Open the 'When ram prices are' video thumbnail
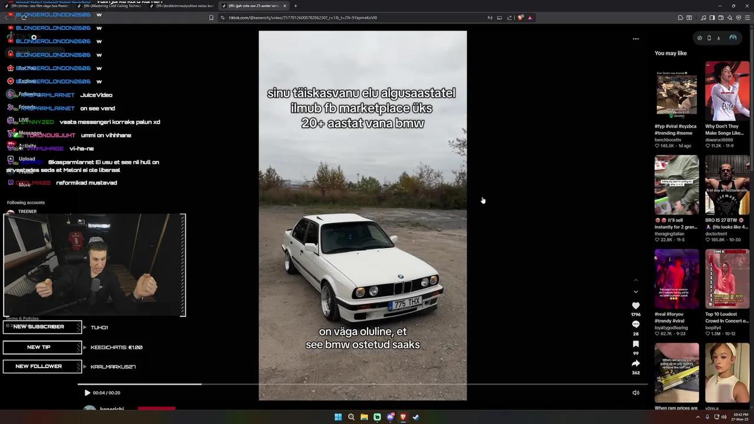Viewport: 754px width, 424px height. coord(676,373)
